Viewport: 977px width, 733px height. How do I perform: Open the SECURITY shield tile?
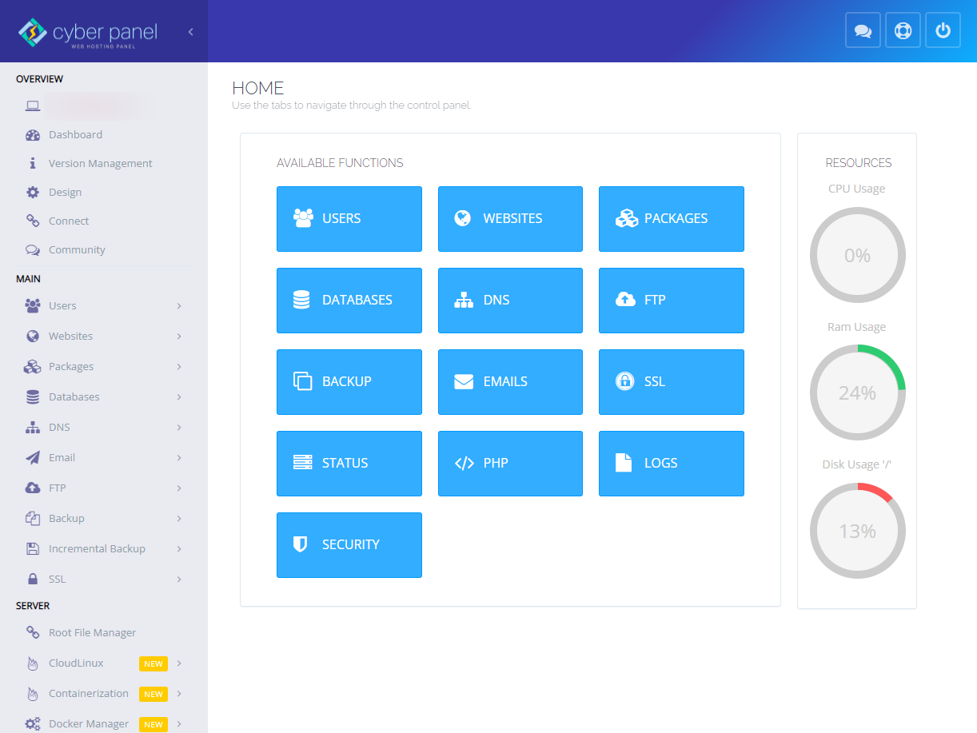349,545
